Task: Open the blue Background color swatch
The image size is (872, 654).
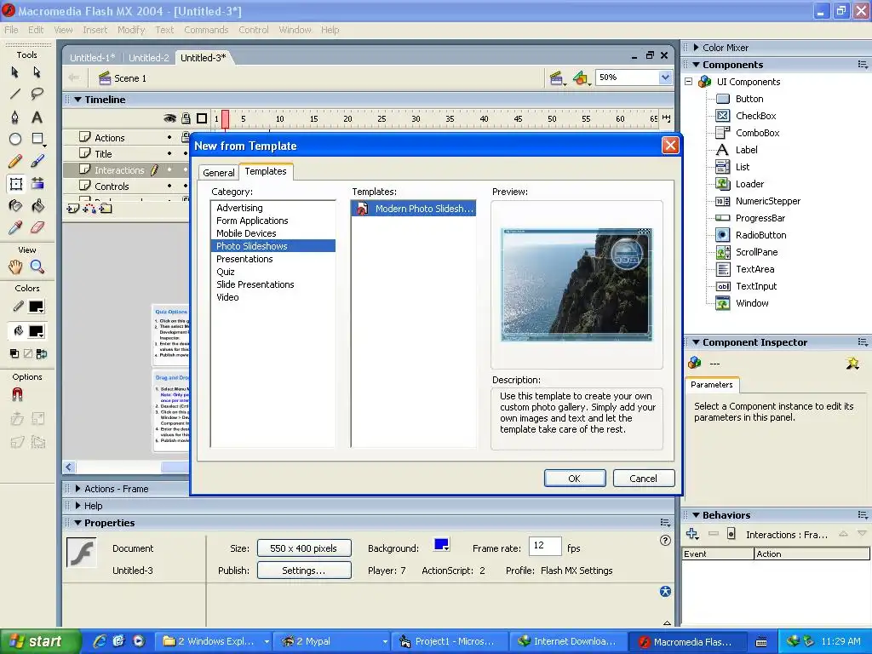Action: click(x=442, y=544)
